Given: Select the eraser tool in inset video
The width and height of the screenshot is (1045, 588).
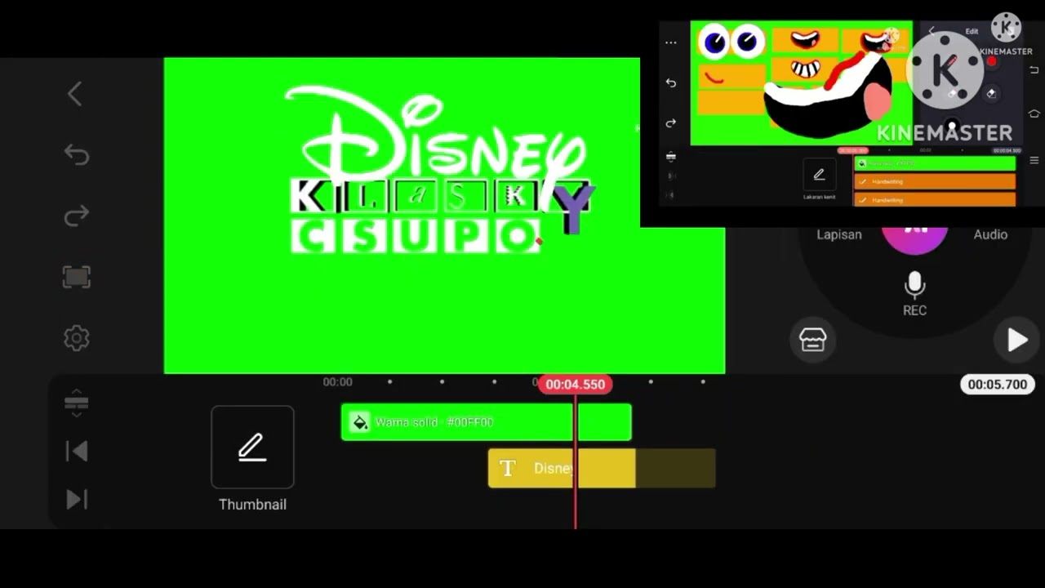Looking at the screenshot, I should coord(991,93).
